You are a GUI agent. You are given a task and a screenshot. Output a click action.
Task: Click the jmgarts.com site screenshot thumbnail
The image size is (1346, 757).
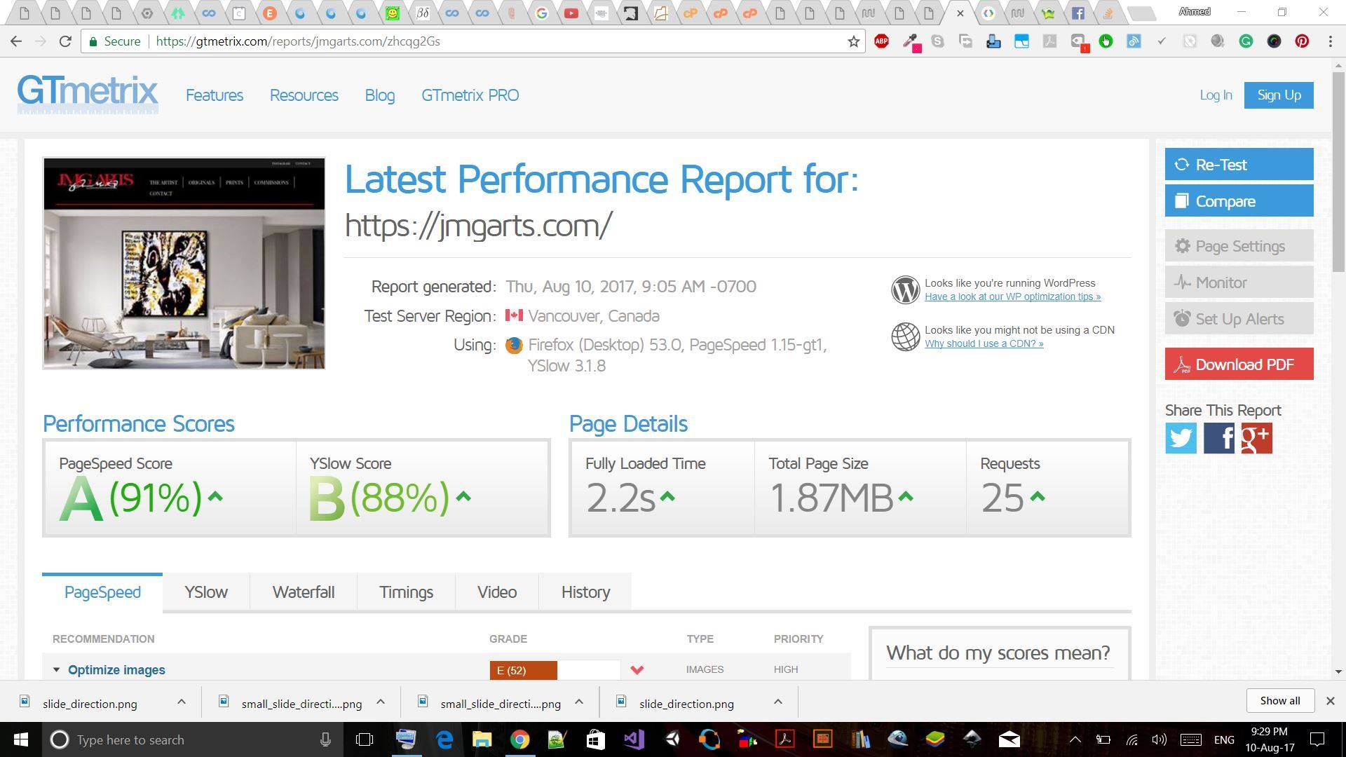pyautogui.click(x=184, y=263)
